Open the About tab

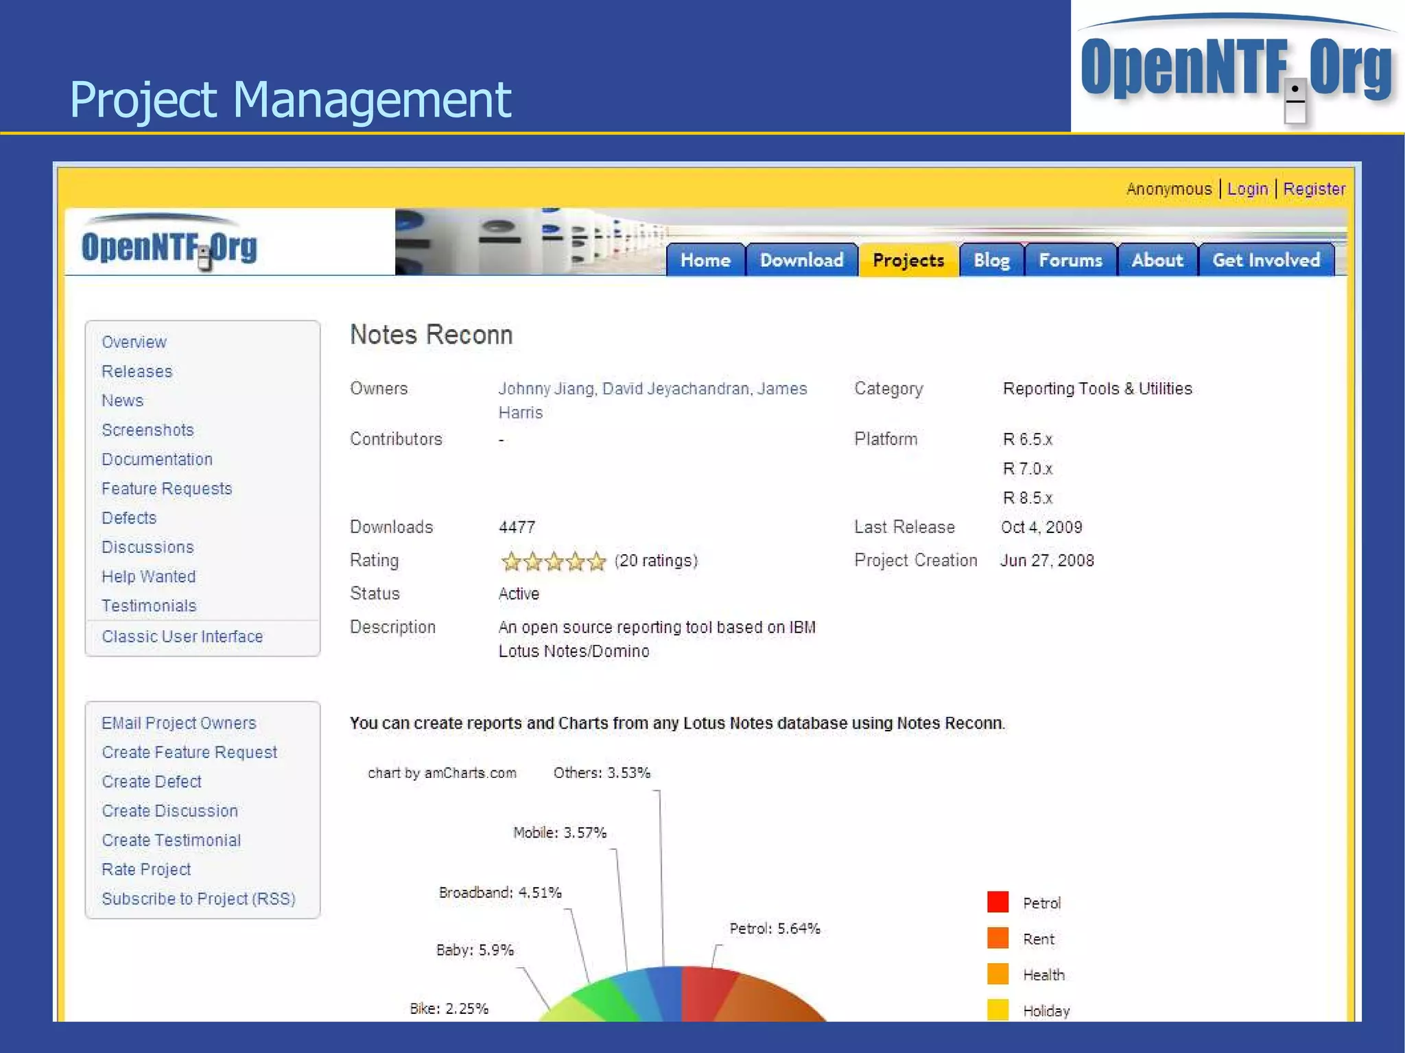click(x=1157, y=260)
